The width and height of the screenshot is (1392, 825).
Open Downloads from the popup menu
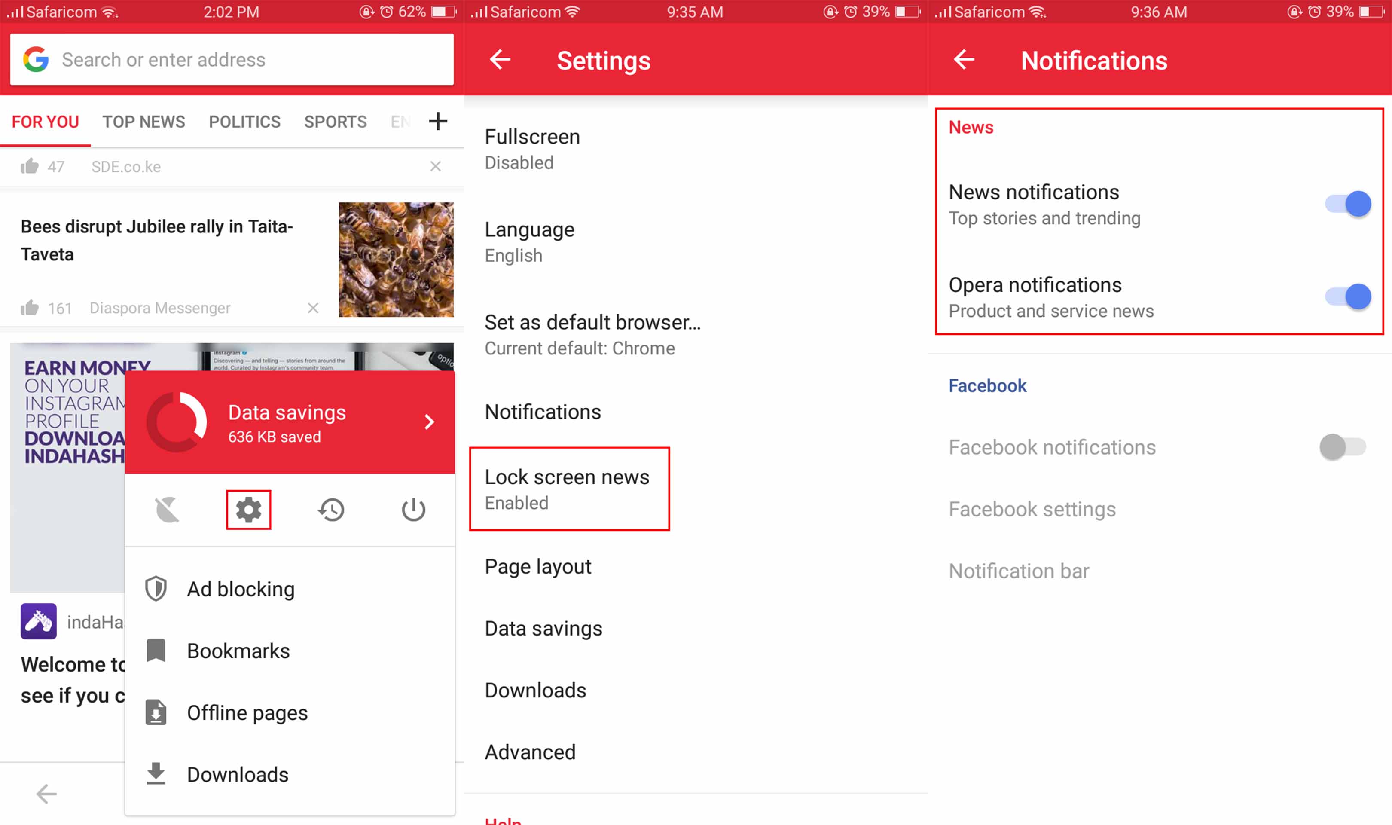click(290, 774)
